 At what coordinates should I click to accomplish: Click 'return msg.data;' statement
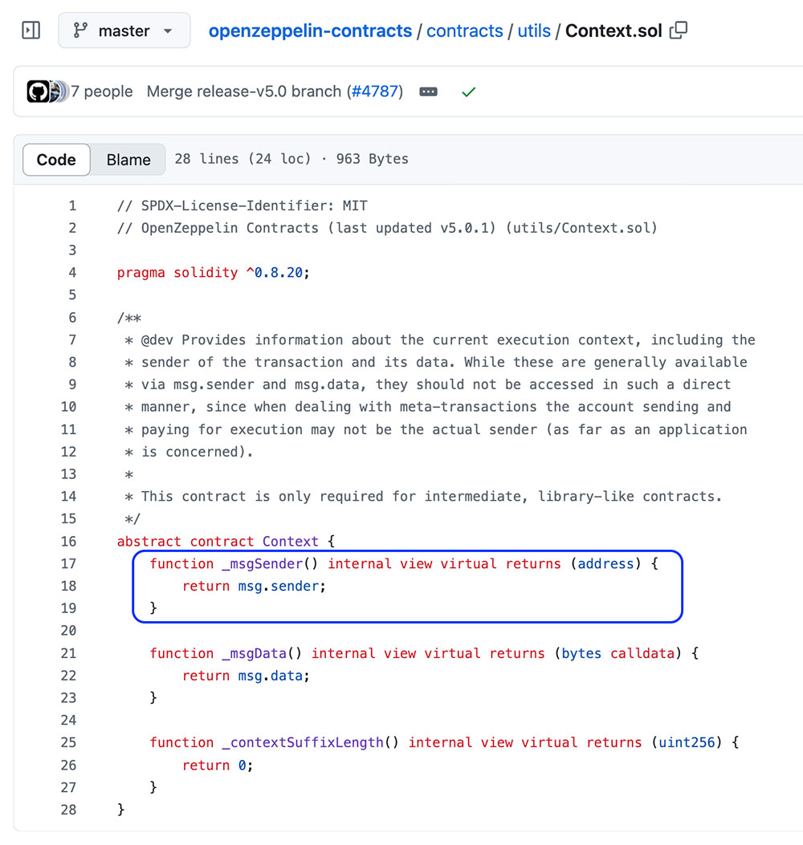click(x=246, y=676)
